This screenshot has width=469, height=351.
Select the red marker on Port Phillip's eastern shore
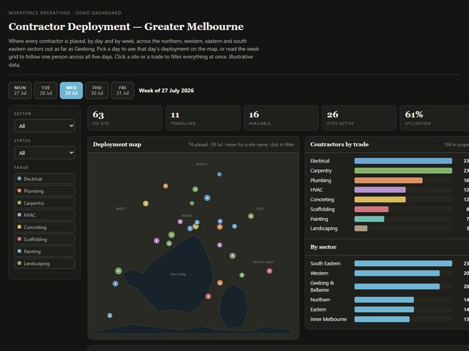point(208,296)
